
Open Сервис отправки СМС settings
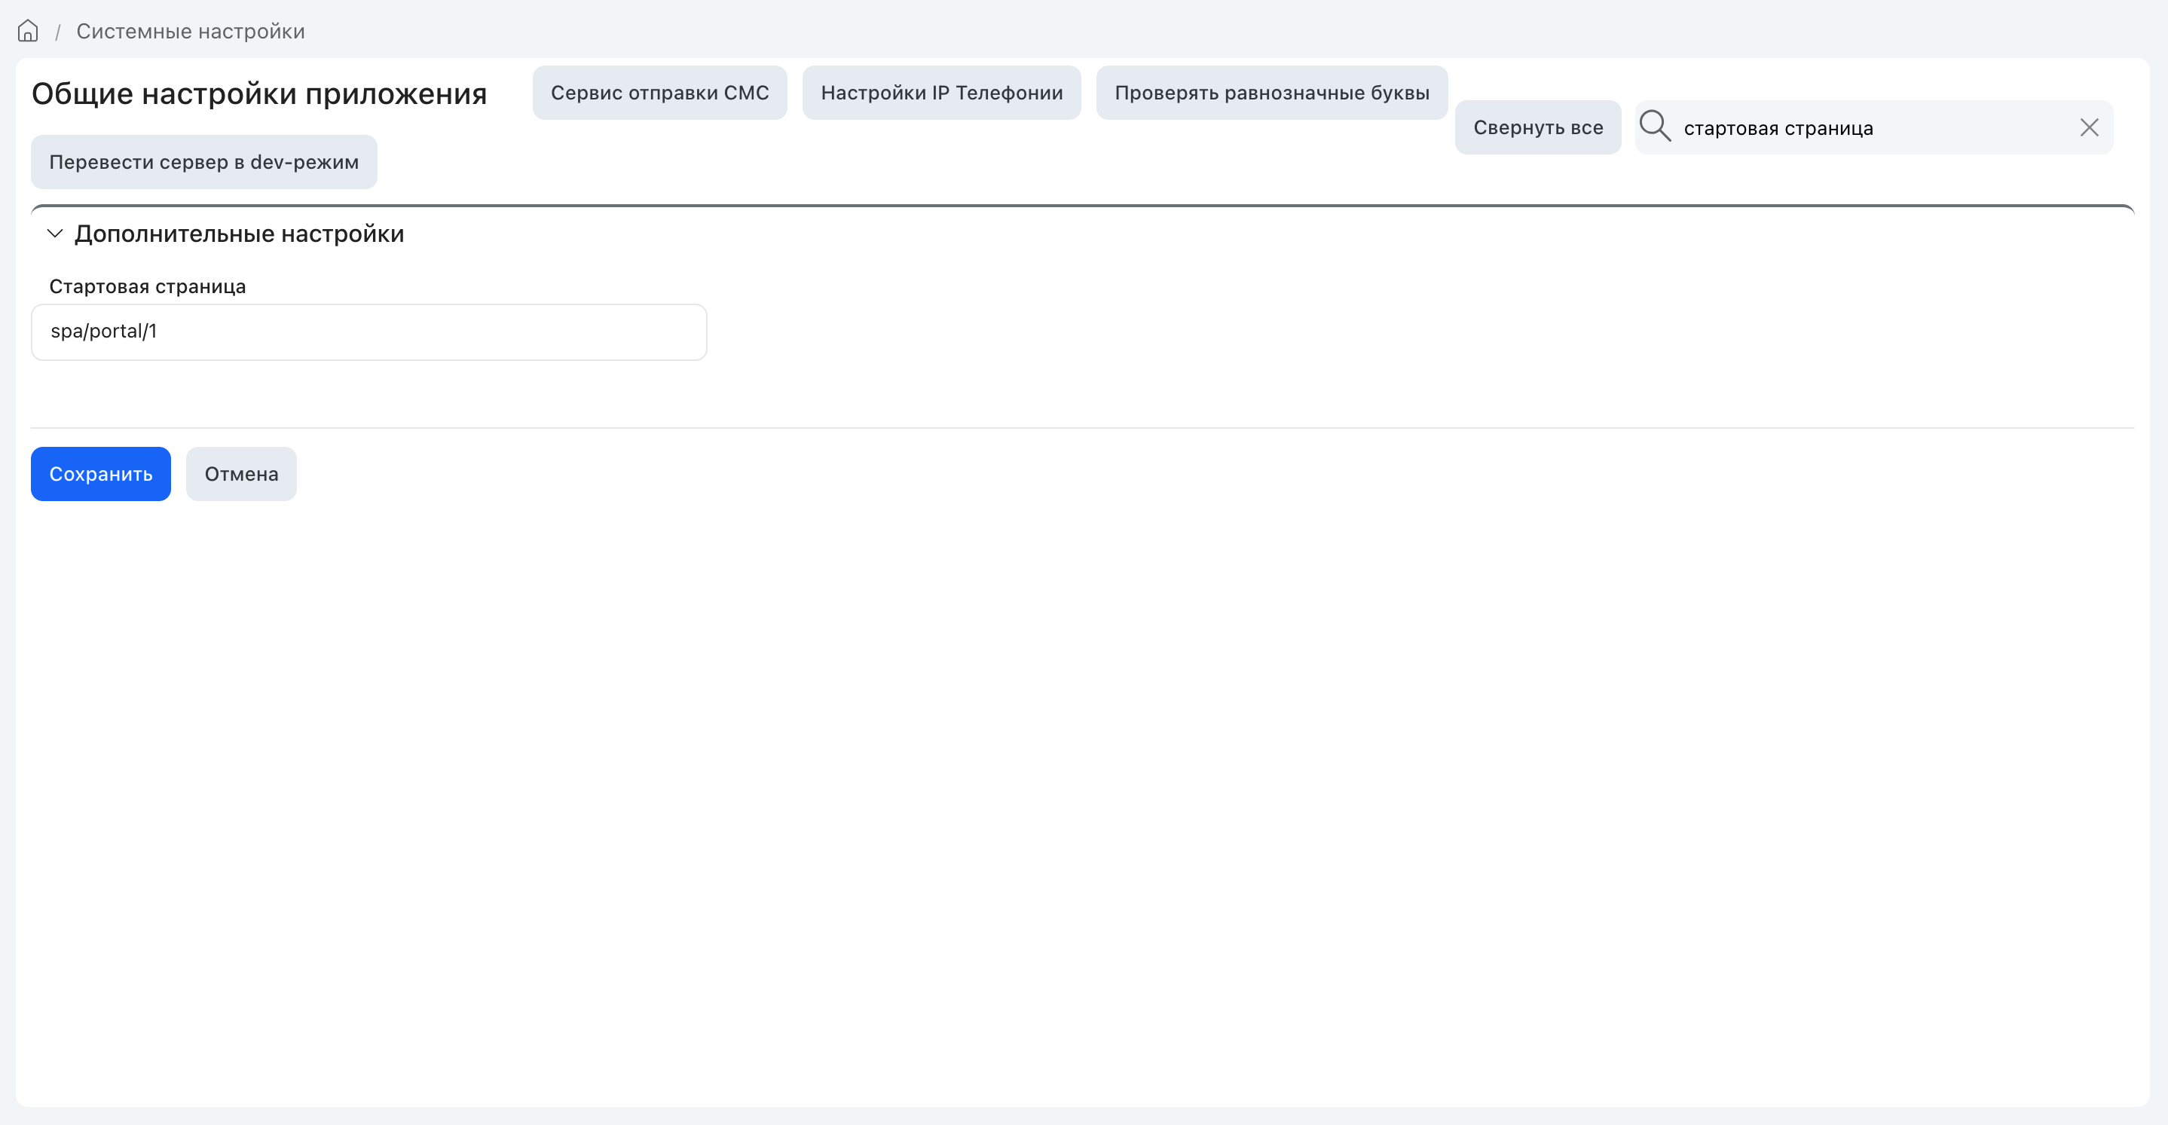[660, 93]
